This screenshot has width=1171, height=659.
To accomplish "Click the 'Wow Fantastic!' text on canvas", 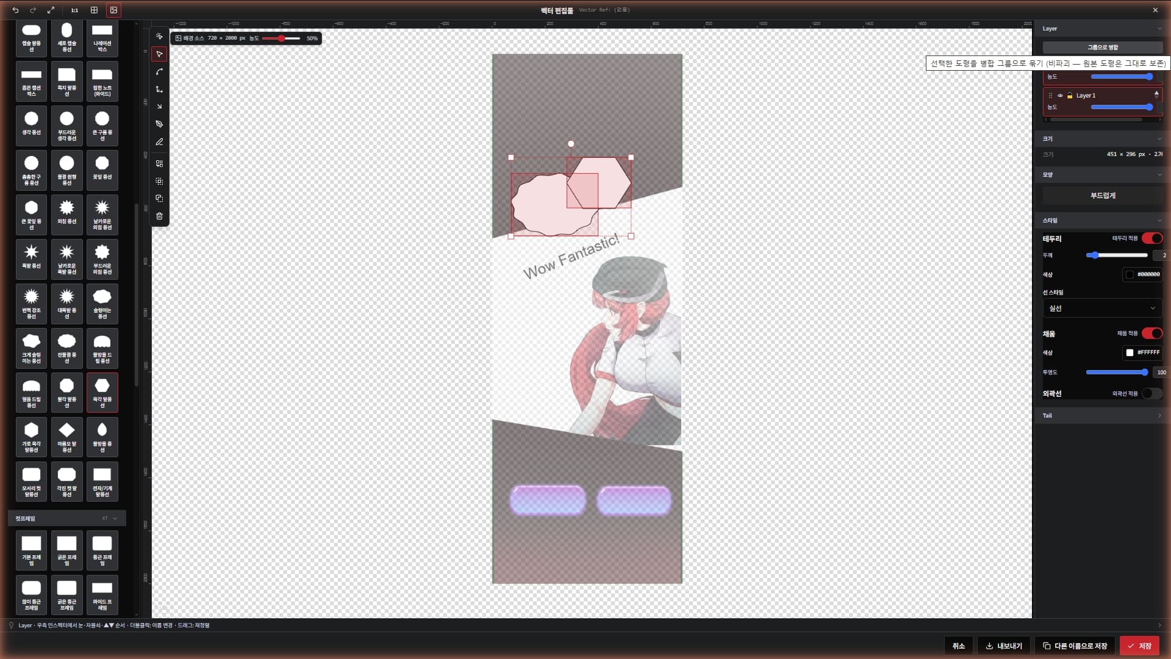I will pyautogui.click(x=571, y=256).
